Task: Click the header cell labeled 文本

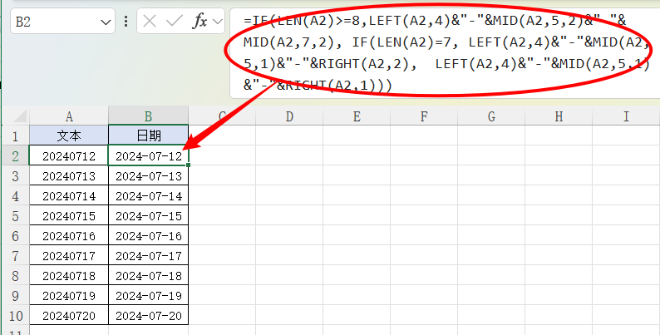Action: 69,135
